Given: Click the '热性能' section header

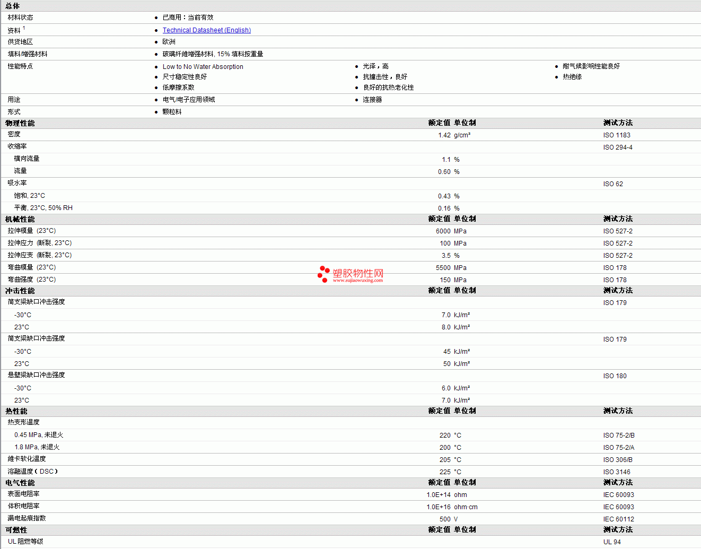Looking at the screenshot, I should coord(16,411).
